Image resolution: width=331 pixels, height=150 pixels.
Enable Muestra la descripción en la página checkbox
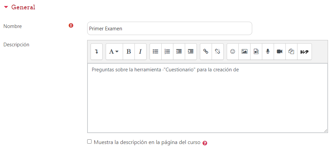pos(90,142)
